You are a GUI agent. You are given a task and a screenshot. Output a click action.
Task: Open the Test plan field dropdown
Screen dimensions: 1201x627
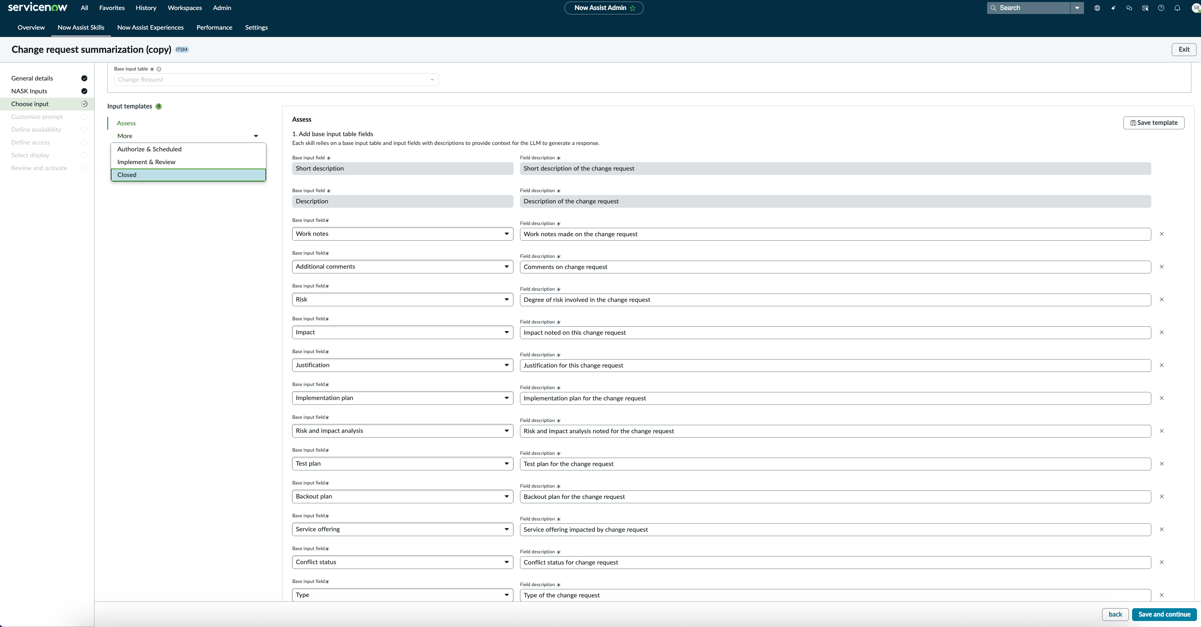tap(402, 464)
